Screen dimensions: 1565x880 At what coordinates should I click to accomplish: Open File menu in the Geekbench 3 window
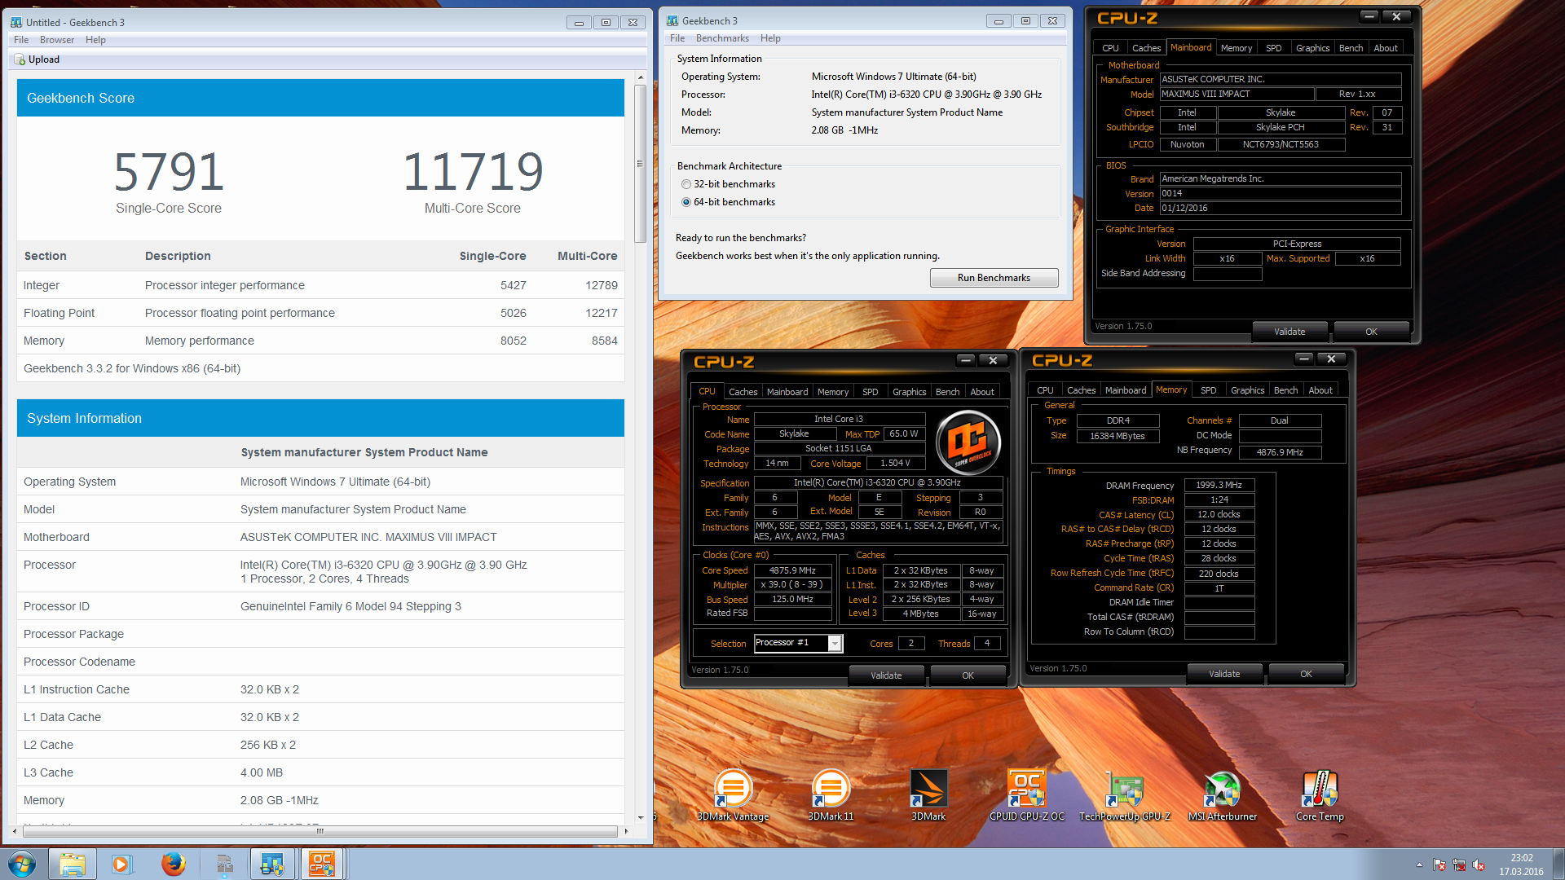[677, 38]
